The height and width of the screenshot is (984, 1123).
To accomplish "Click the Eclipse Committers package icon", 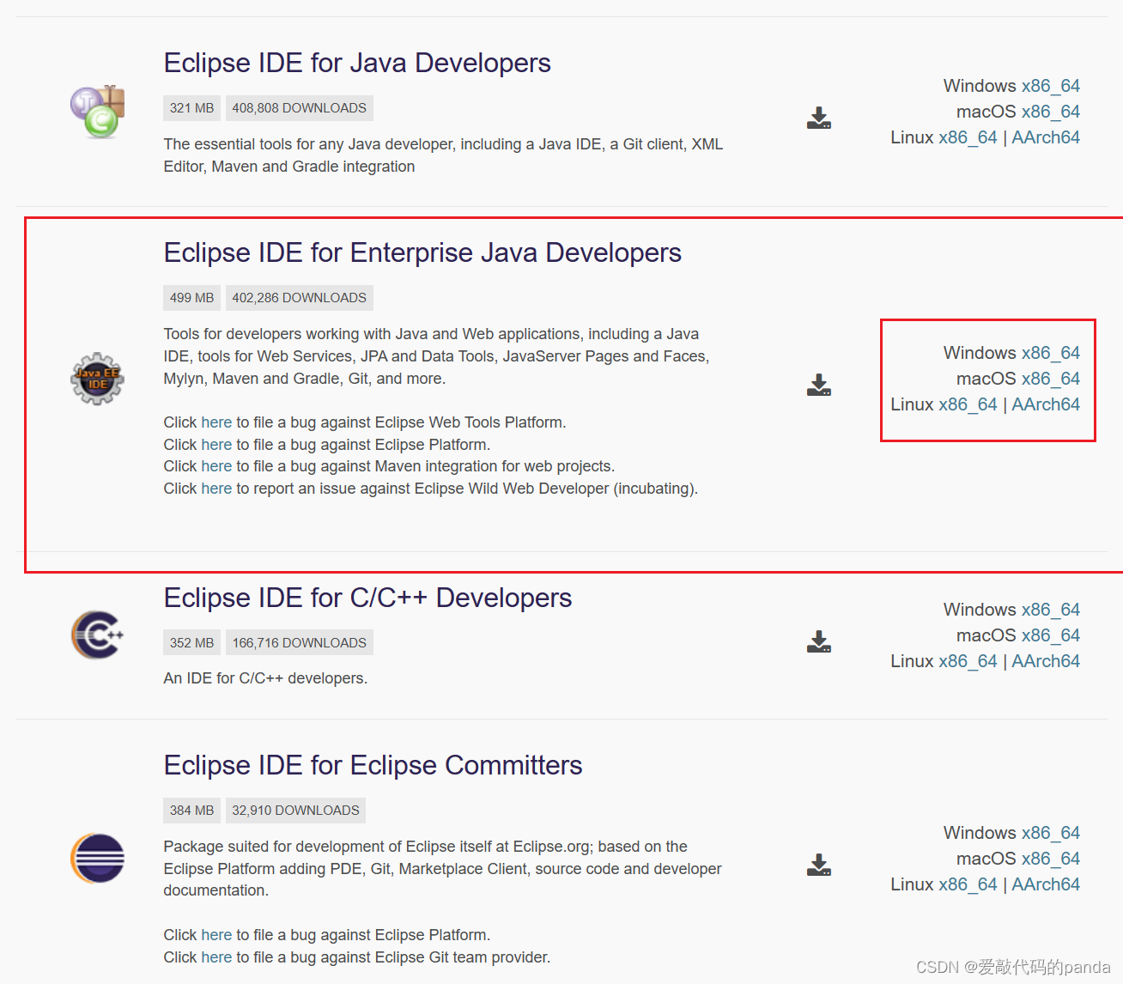I will (97, 859).
